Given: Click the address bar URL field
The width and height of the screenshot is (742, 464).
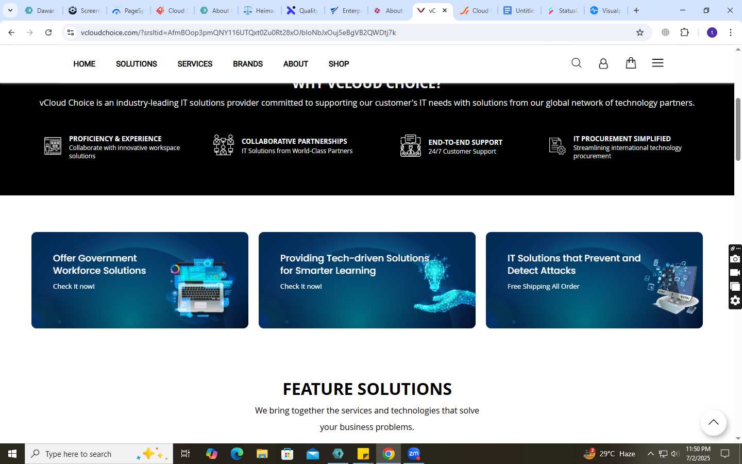Looking at the screenshot, I should click(x=356, y=32).
